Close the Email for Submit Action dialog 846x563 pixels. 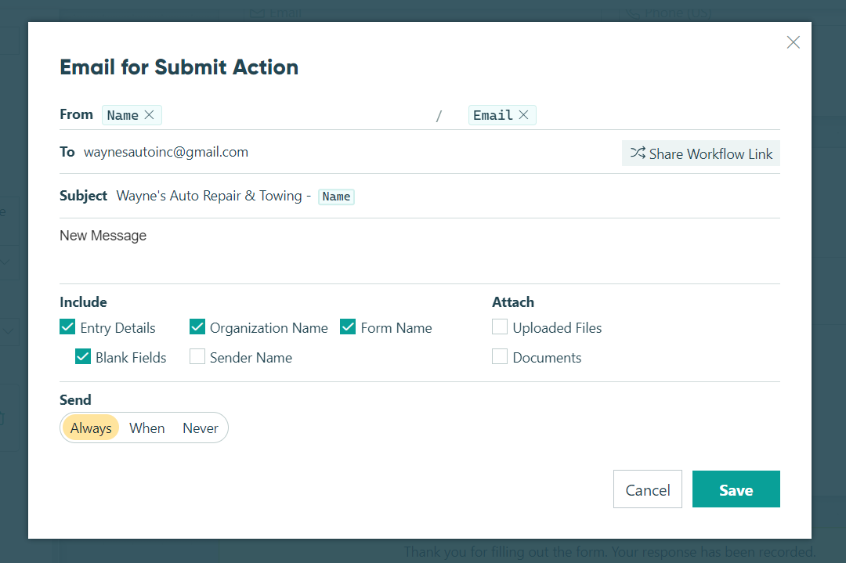point(793,42)
